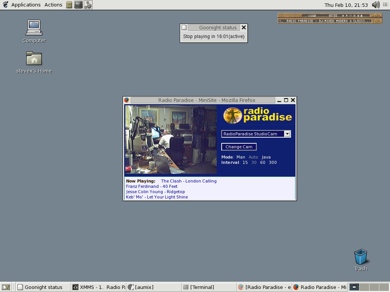Click the Goonight status window menu icon
Image resolution: width=390 pixels, height=292 pixels.
point(184,27)
